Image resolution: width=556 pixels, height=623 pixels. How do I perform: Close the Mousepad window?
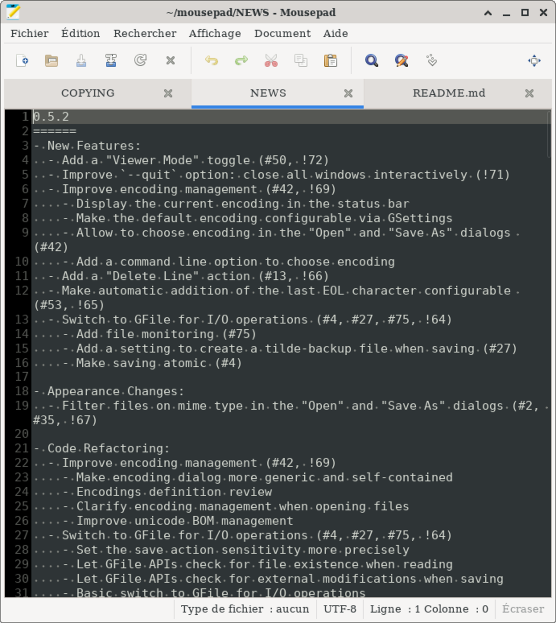(544, 13)
